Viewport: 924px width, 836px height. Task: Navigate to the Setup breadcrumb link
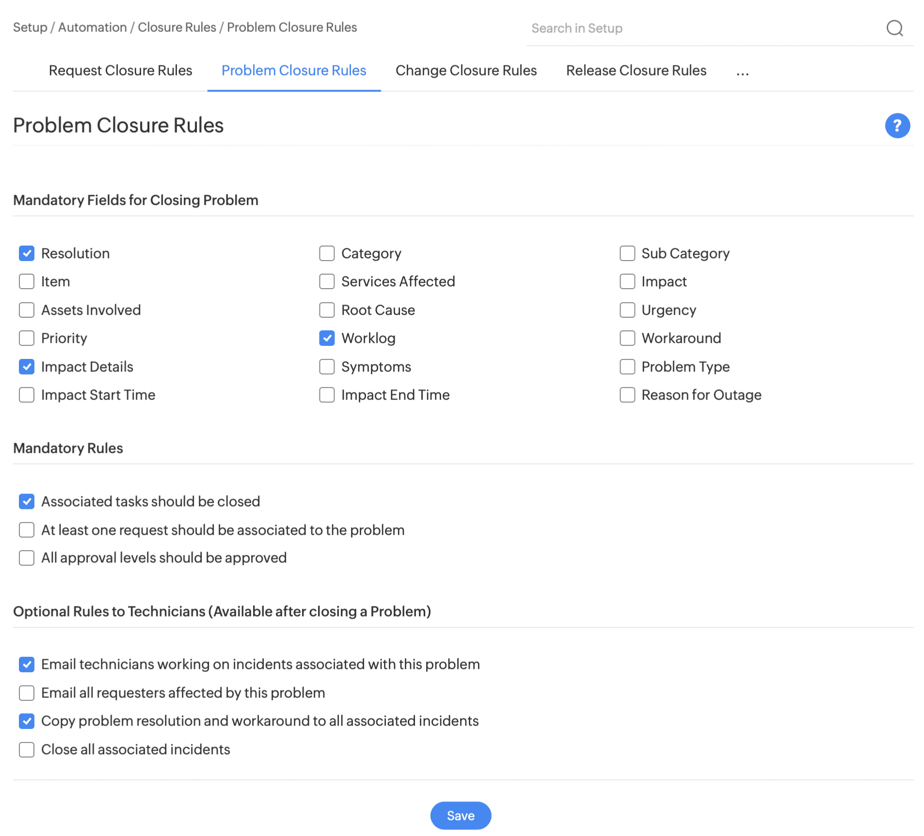coord(30,28)
